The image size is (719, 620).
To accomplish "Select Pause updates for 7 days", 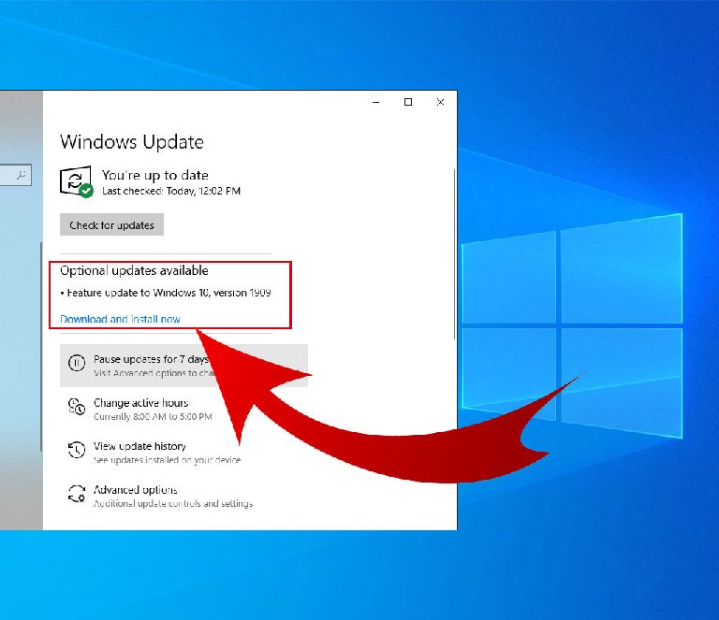I will tap(183, 366).
